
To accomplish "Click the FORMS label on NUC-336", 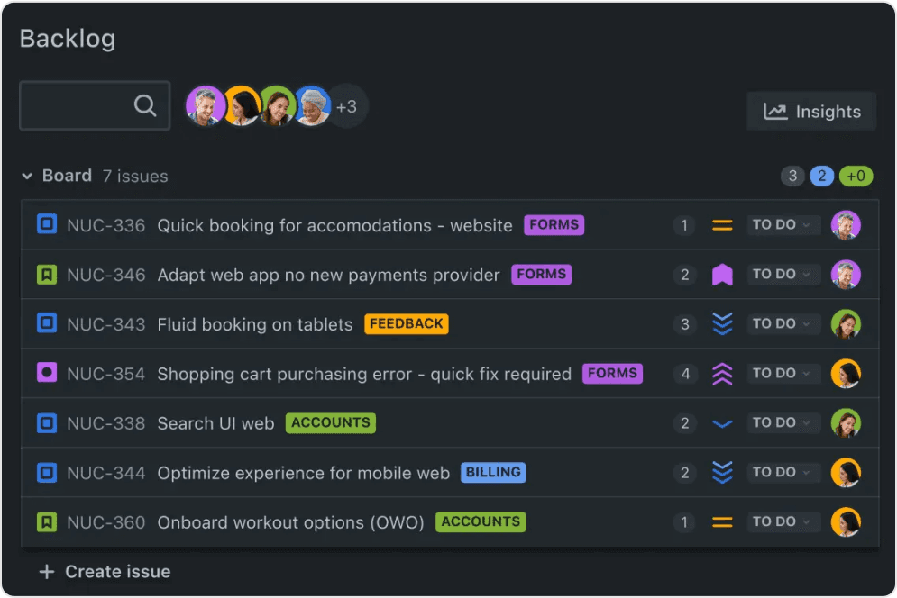I will pyautogui.click(x=554, y=225).
